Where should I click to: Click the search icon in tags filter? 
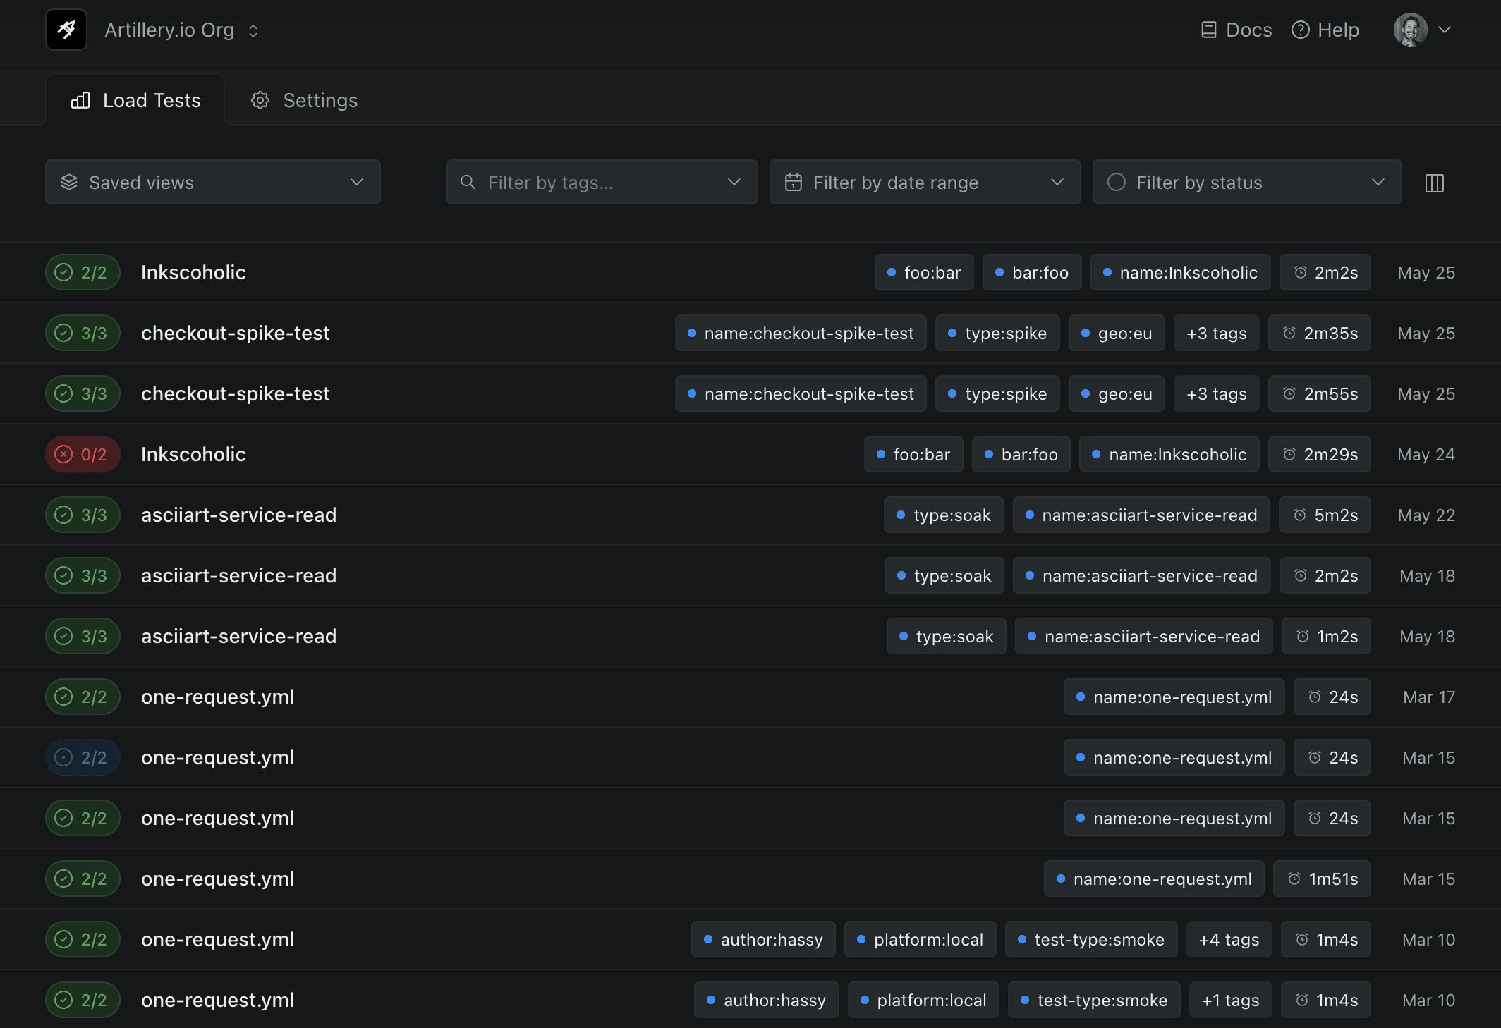click(x=468, y=182)
